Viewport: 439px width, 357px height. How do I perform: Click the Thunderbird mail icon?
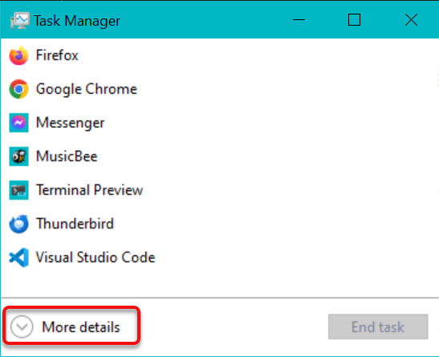pyautogui.click(x=18, y=224)
